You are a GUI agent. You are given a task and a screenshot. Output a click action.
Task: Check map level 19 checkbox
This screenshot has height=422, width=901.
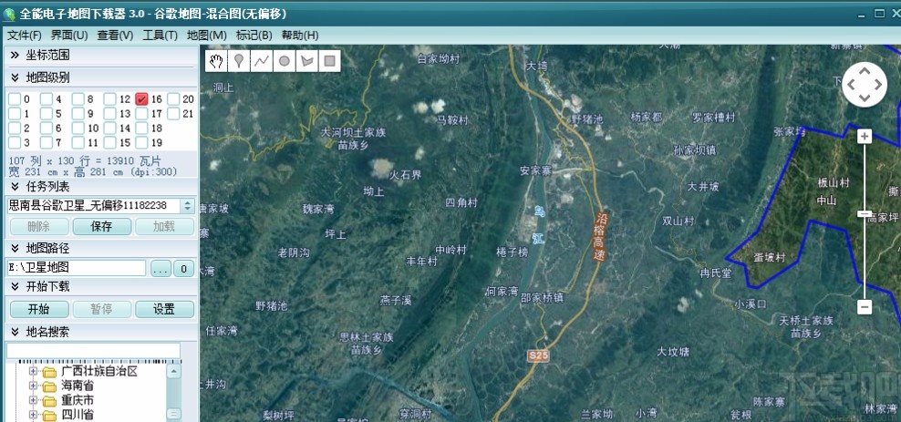pos(141,142)
